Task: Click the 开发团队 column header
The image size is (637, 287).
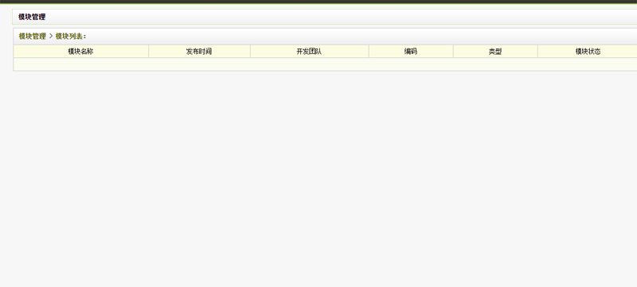Action: coord(310,52)
